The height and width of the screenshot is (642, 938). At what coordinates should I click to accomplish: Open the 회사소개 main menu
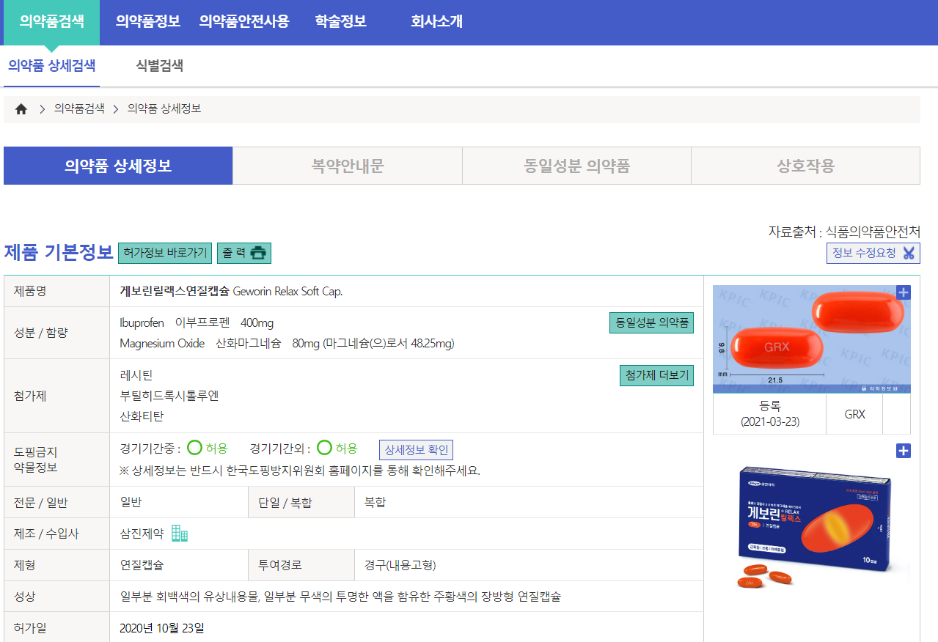coord(436,21)
